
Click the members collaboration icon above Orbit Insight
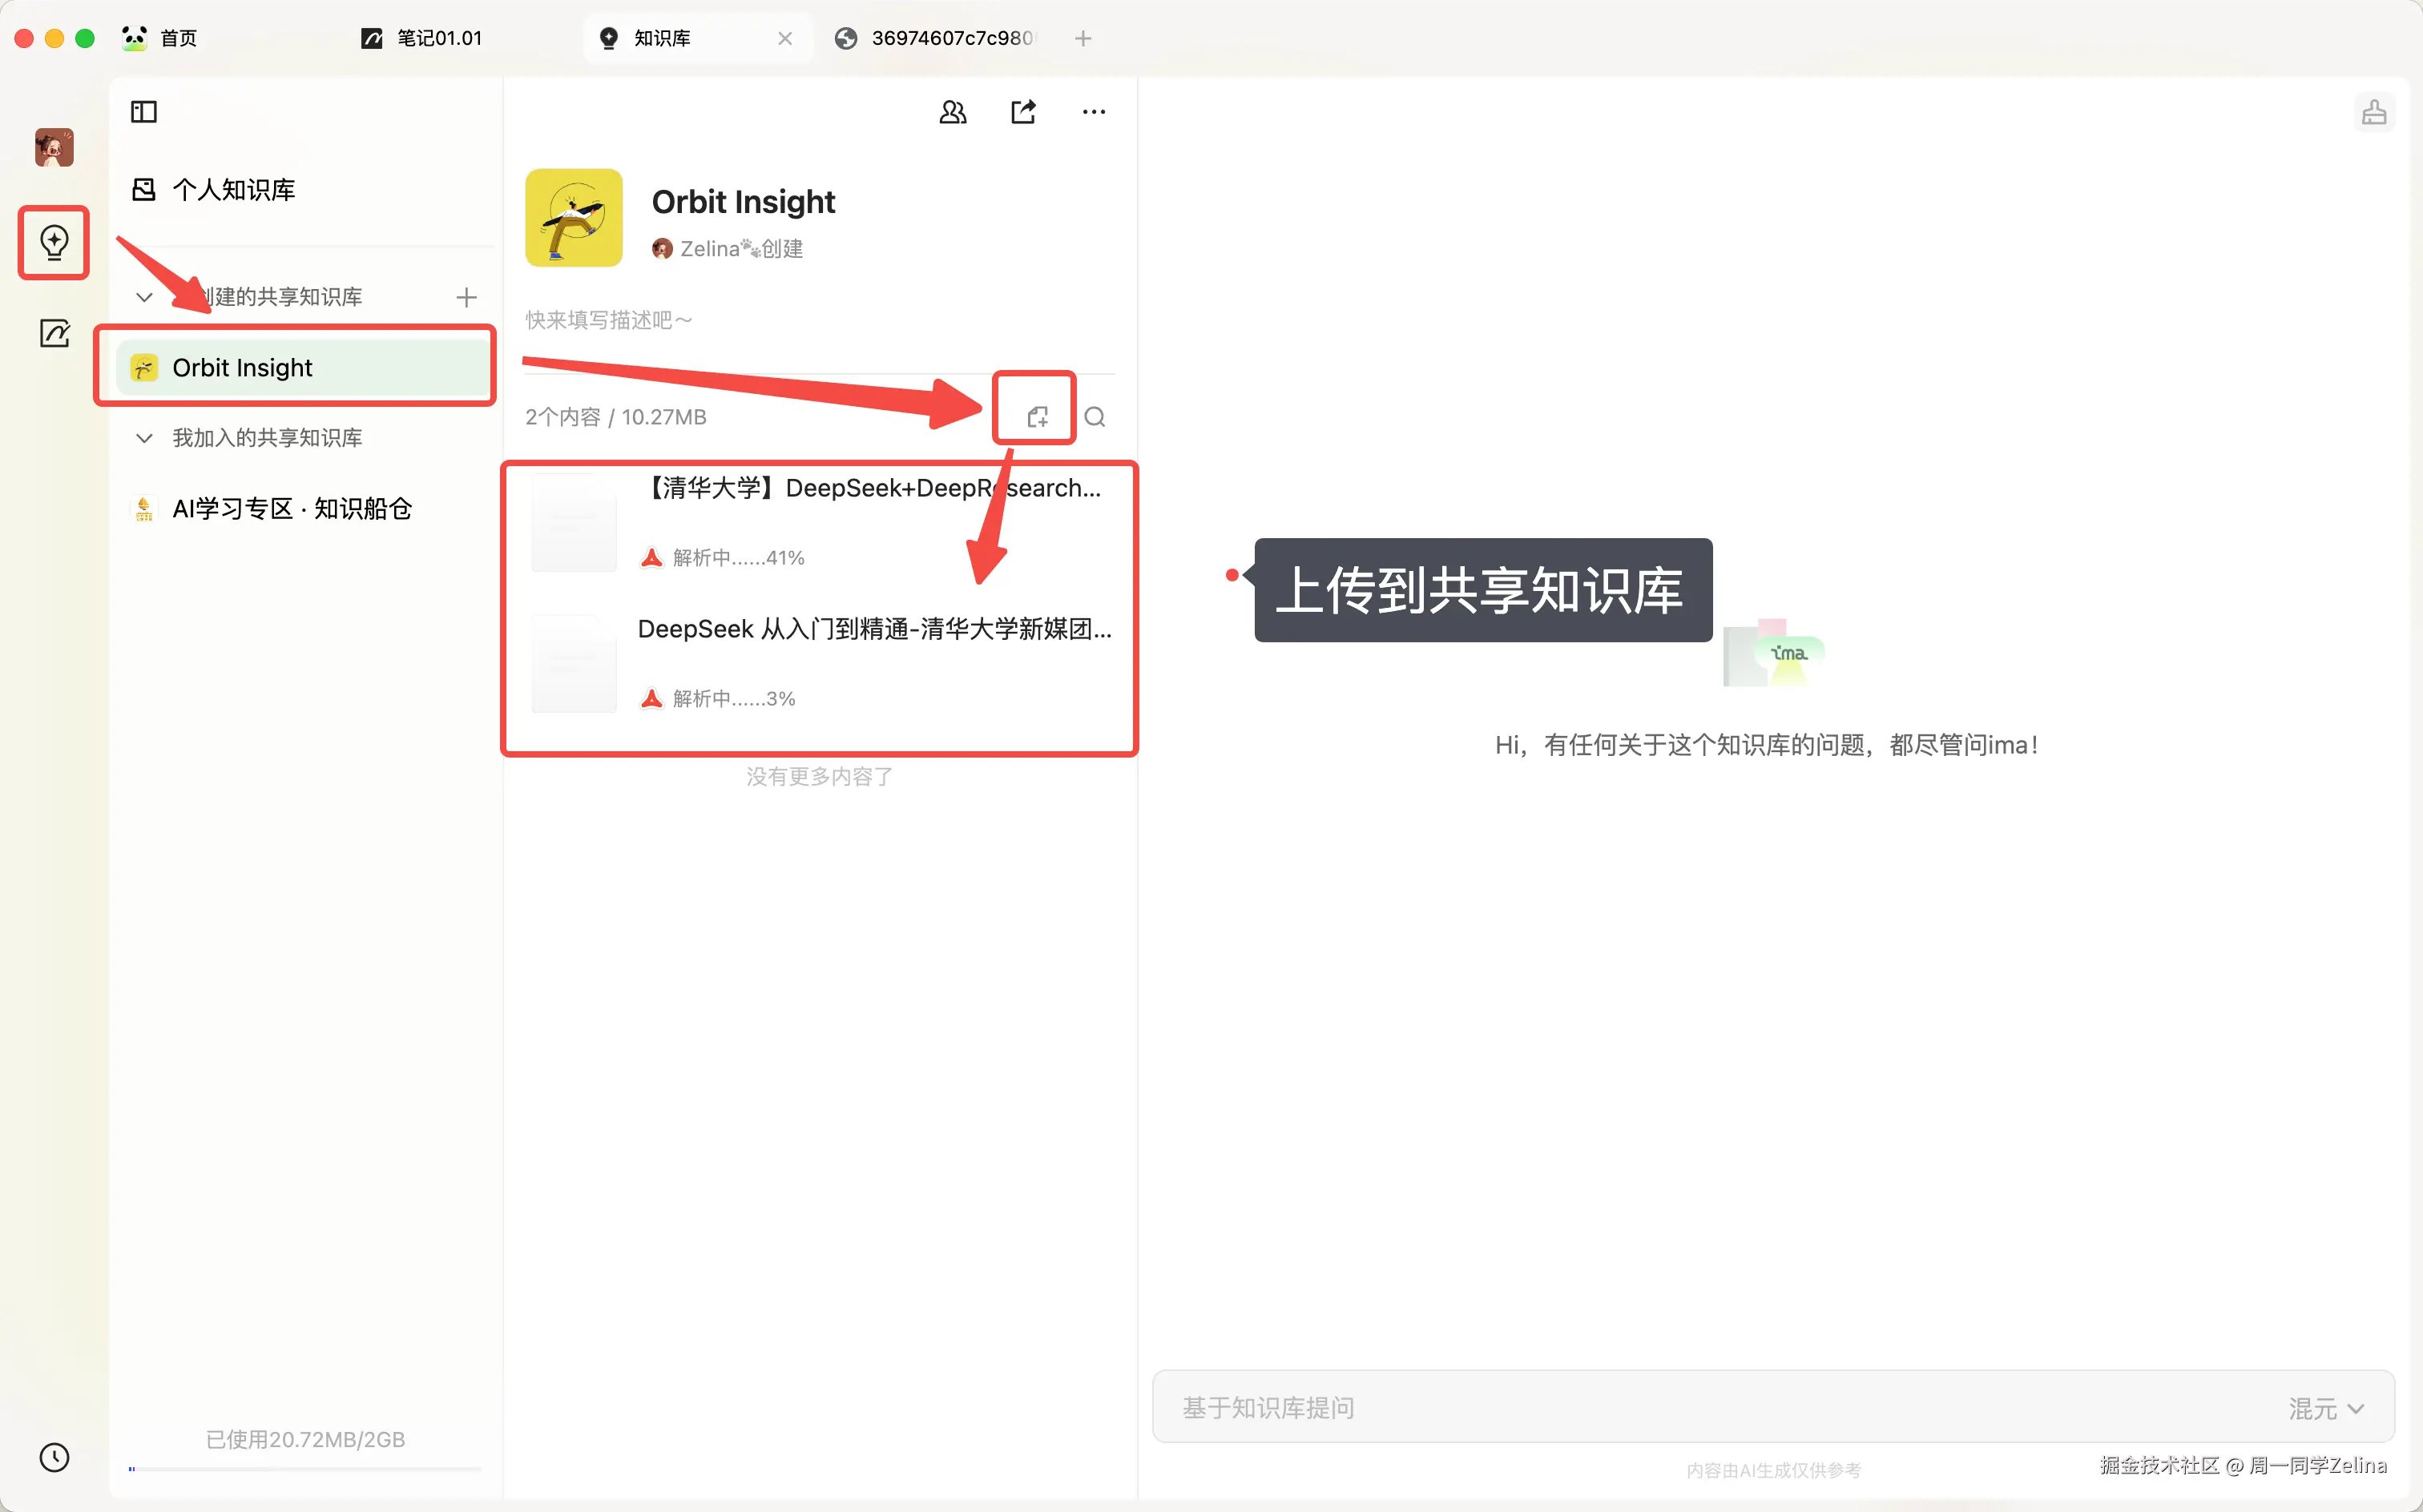tap(953, 111)
